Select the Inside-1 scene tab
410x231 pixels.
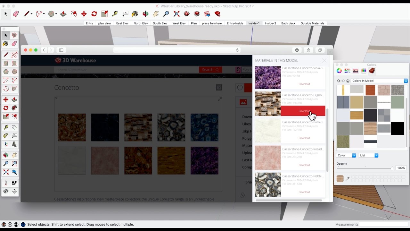[254, 23]
